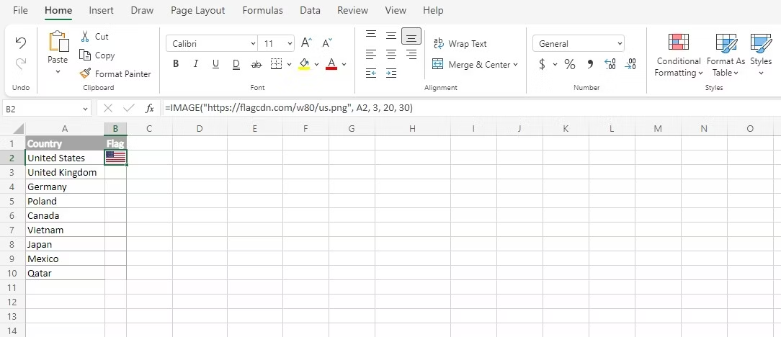781x337 pixels.
Task: Select row 10 header
Action: click(x=12, y=274)
